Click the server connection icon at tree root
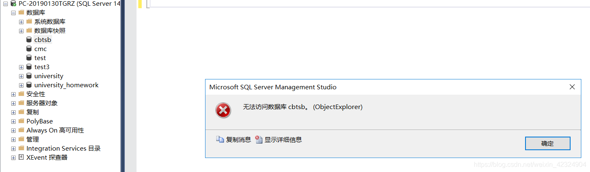Viewport: 590px width, 172px height. click(13, 4)
